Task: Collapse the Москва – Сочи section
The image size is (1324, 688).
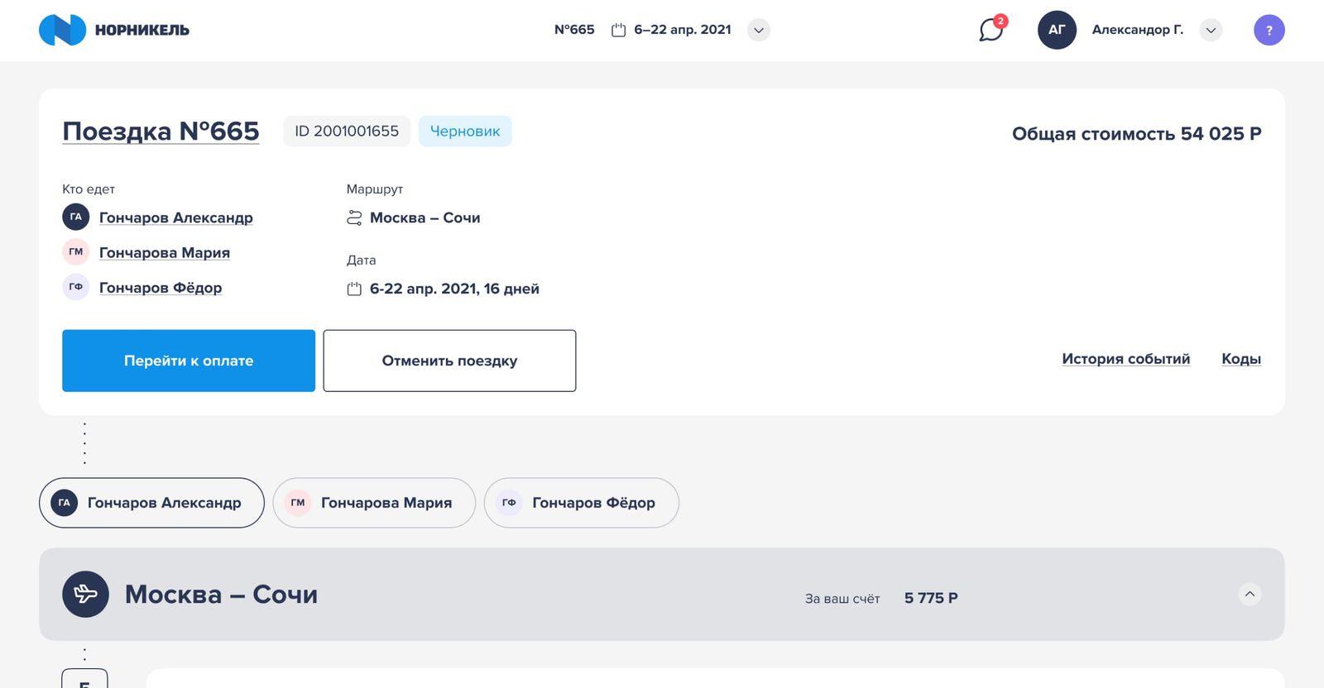Action: tap(1250, 594)
